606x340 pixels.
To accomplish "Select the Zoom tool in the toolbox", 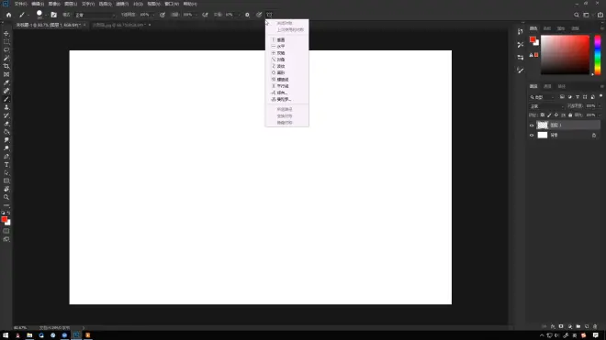I will [6, 197].
